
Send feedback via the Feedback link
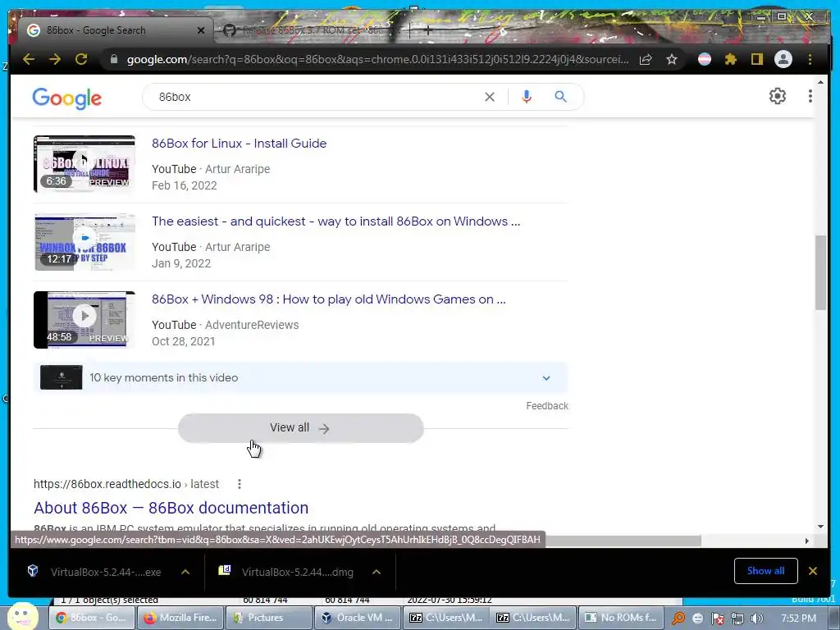coord(547,406)
